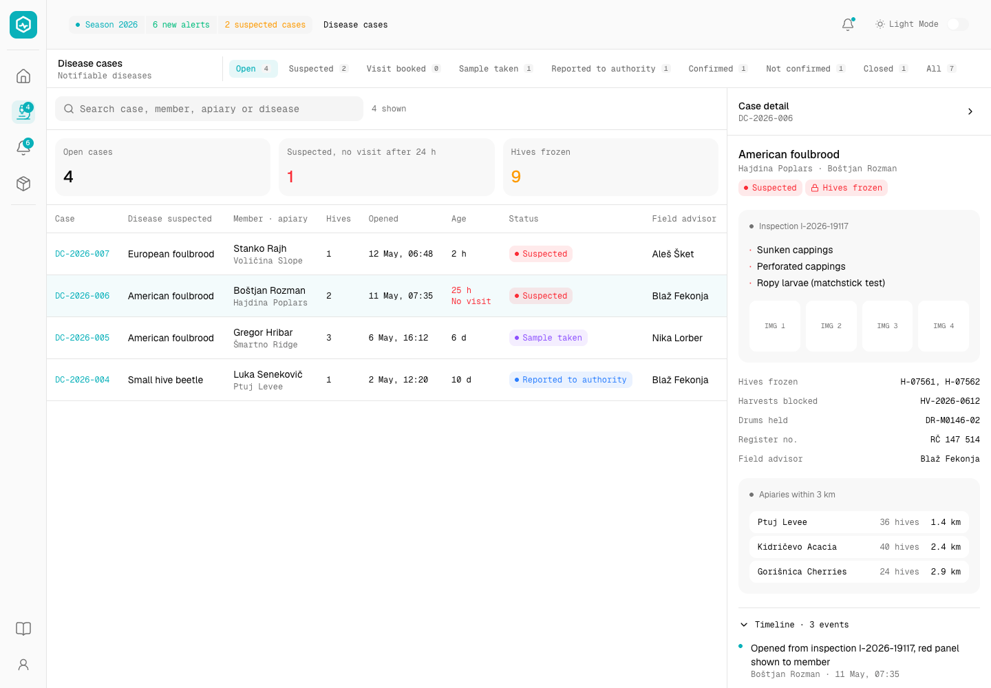
Task: Click the notifications bell in header
Action: coord(848,24)
